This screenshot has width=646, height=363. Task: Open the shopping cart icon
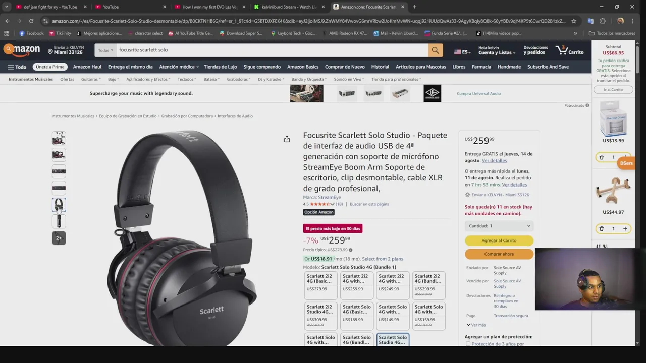(x=569, y=50)
